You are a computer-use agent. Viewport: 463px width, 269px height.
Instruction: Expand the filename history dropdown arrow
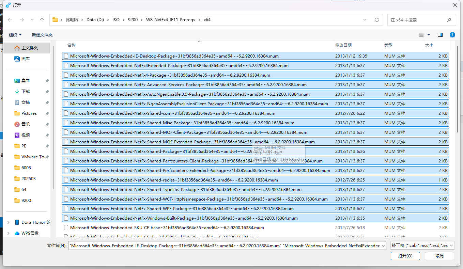[383, 246]
